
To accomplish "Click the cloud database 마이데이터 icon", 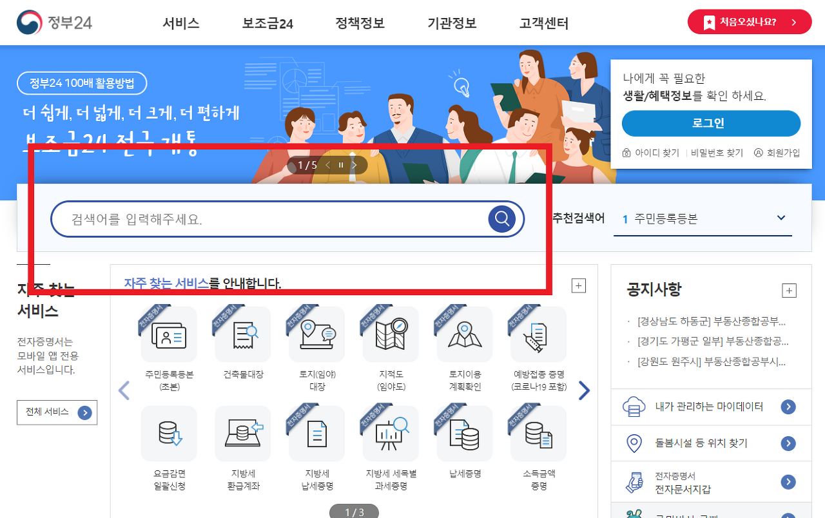I will pyautogui.click(x=634, y=407).
